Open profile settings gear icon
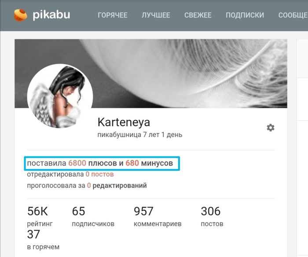The height and width of the screenshot is (257, 308). [271, 128]
